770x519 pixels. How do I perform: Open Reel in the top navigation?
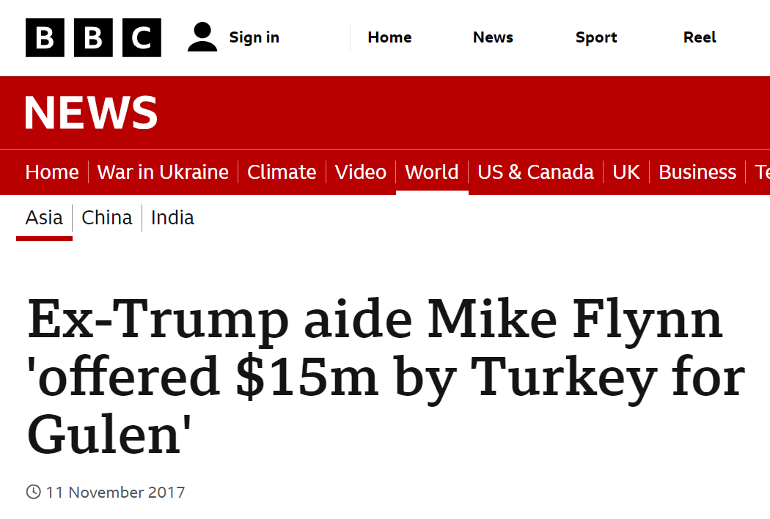(x=700, y=37)
